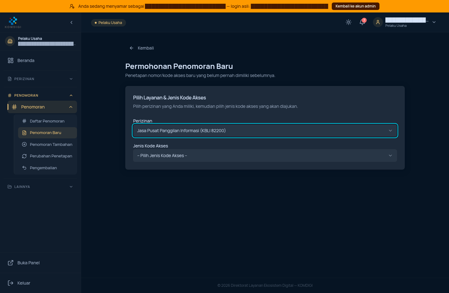Click the user avatar icon in header
The height and width of the screenshot is (293, 449).
click(x=378, y=22)
